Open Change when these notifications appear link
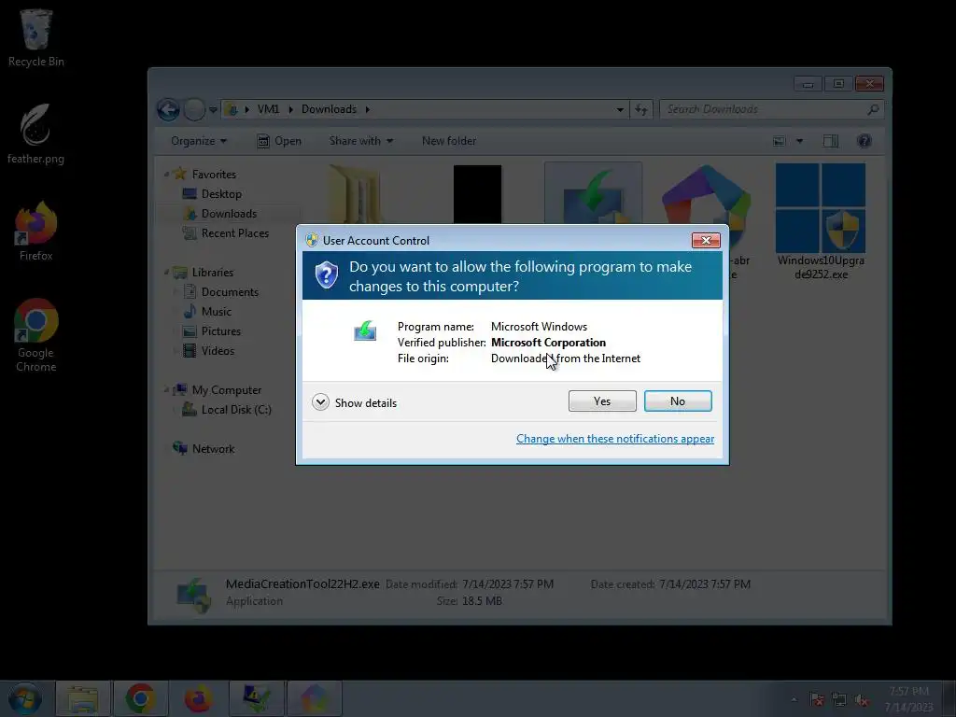 pyautogui.click(x=615, y=439)
